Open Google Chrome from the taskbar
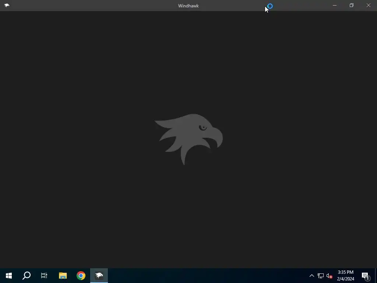This screenshot has height=283, width=377. (x=81, y=276)
